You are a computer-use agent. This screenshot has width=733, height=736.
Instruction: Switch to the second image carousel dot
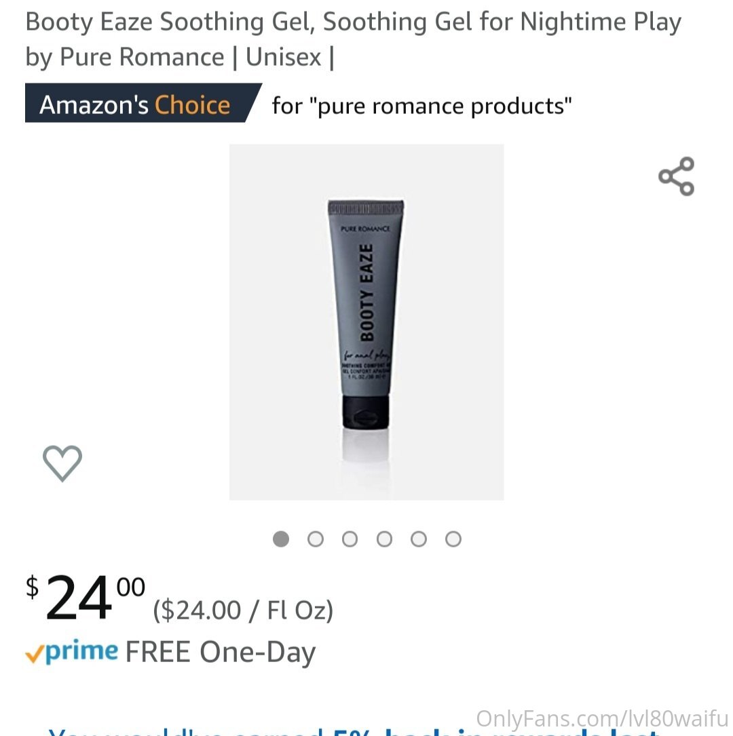pyautogui.click(x=316, y=539)
